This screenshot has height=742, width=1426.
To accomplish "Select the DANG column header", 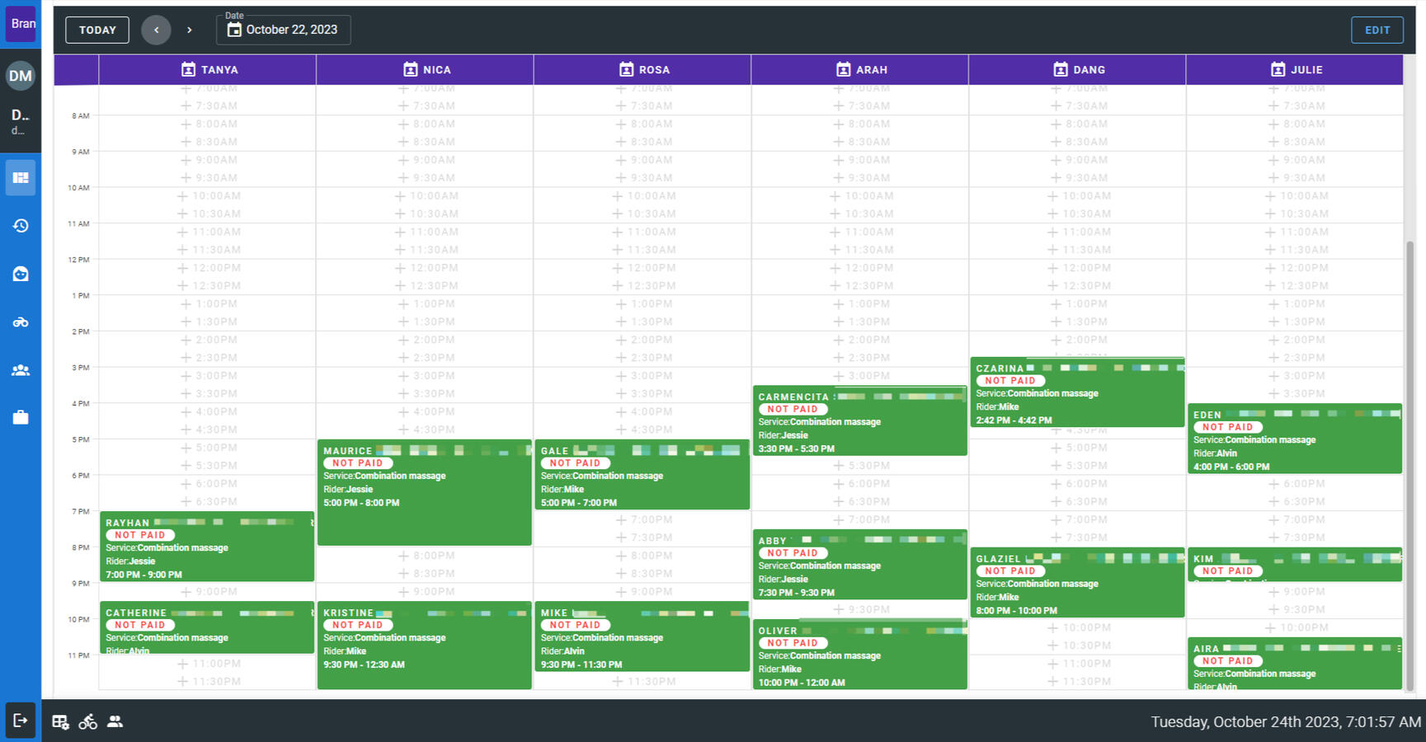I will pos(1077,70).
